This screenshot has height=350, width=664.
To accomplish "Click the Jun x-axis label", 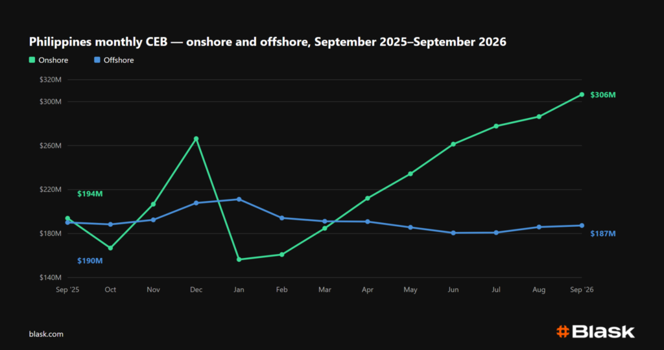I will [x=453, y=290].
